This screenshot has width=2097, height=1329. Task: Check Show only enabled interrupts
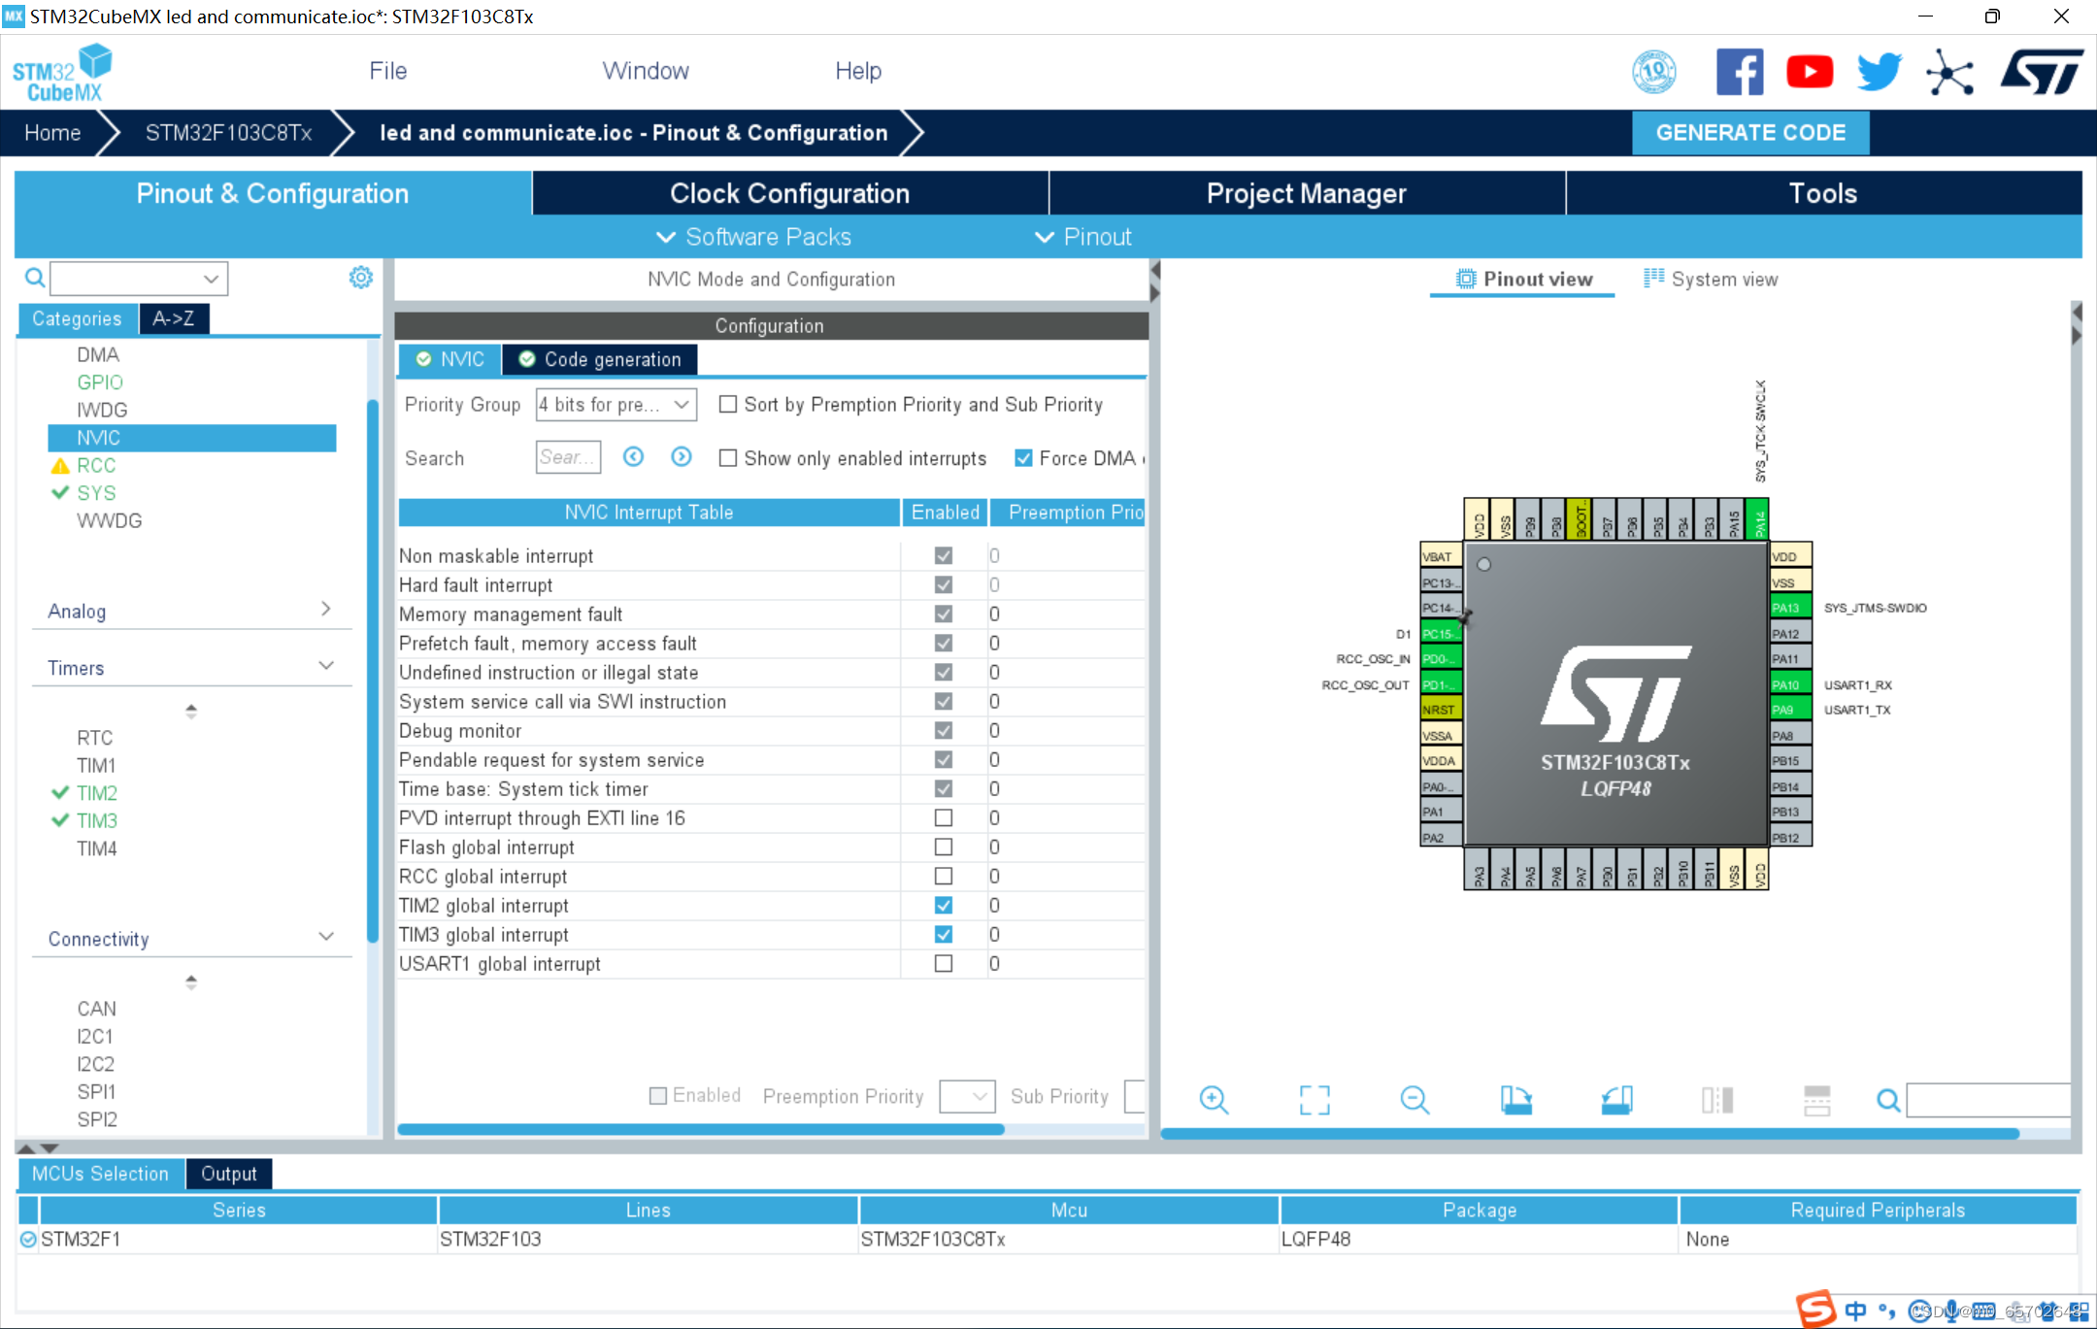(728, 458)
